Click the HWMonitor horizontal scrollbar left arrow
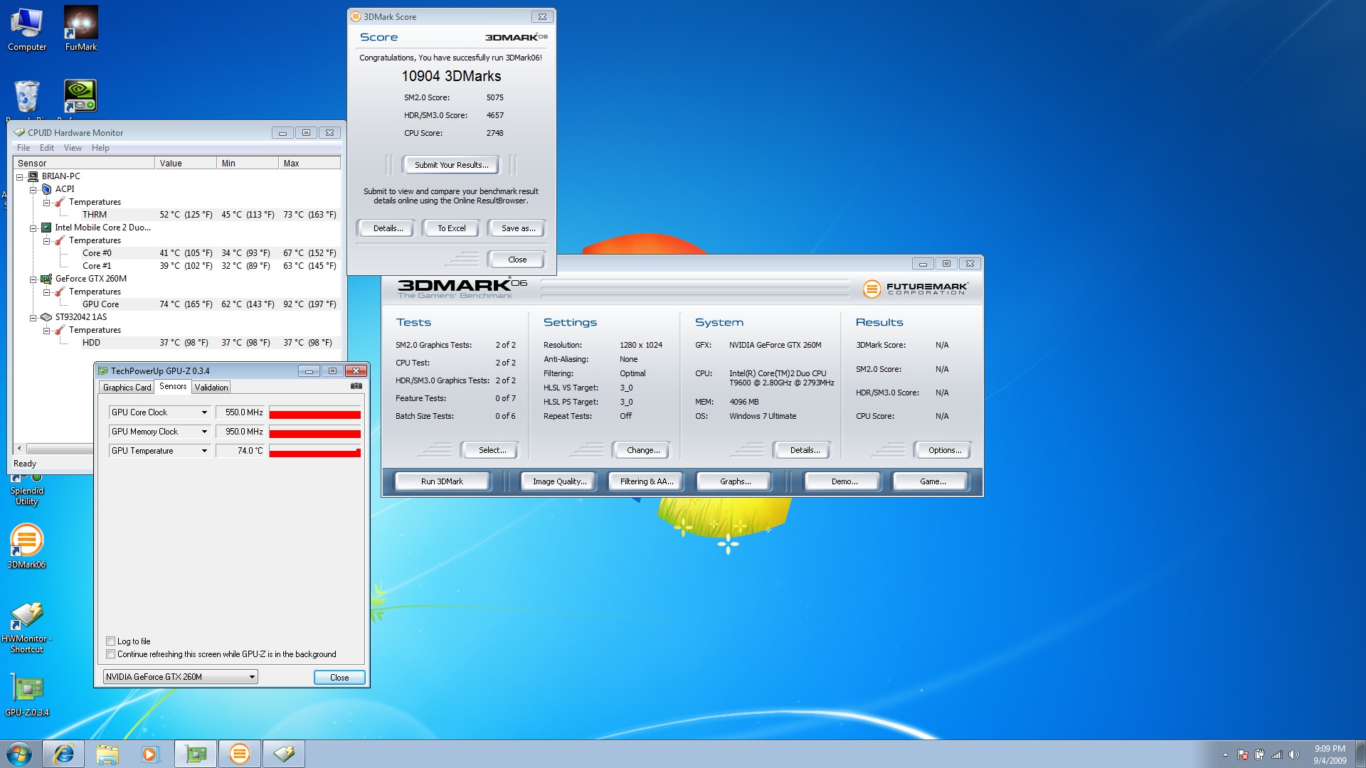 19,449
